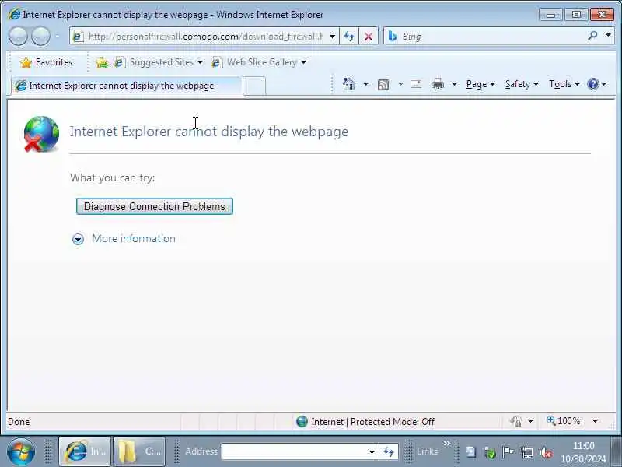
Task: Switch to folder window taskbar button
Action: point(139,451)
